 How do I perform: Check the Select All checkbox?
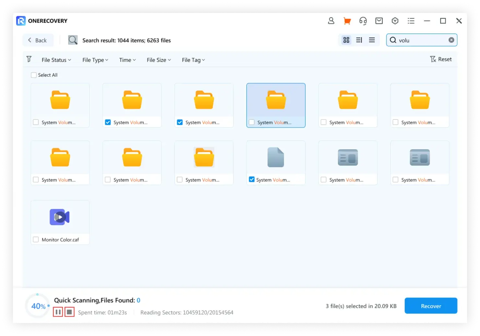34,75
